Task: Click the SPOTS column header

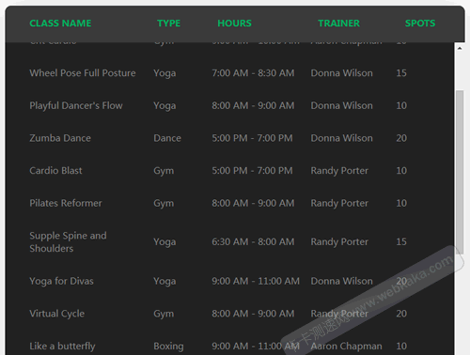Action: [420, 23]
